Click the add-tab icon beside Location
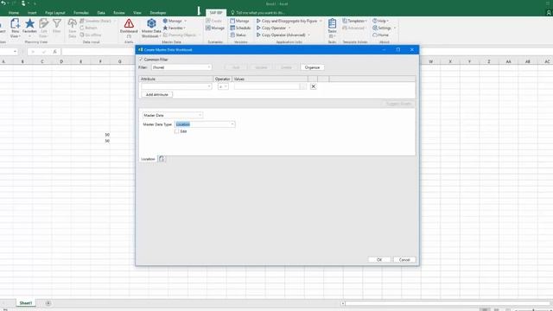The image size is (553, 311). [x=162, y=159]
